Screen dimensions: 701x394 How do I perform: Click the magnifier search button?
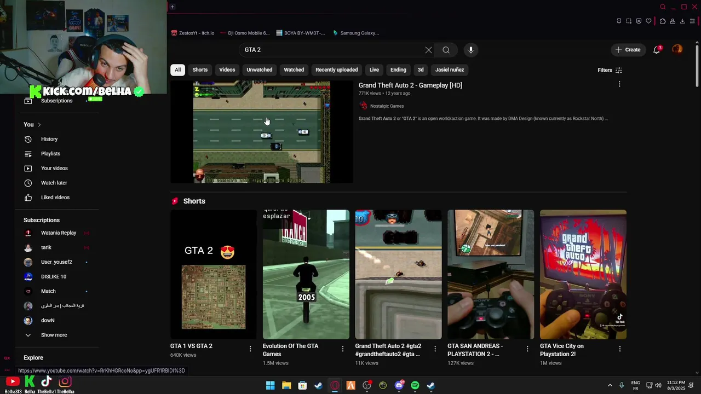point(446,50)
